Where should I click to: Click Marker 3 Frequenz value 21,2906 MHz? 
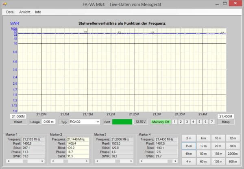point(122,139)
